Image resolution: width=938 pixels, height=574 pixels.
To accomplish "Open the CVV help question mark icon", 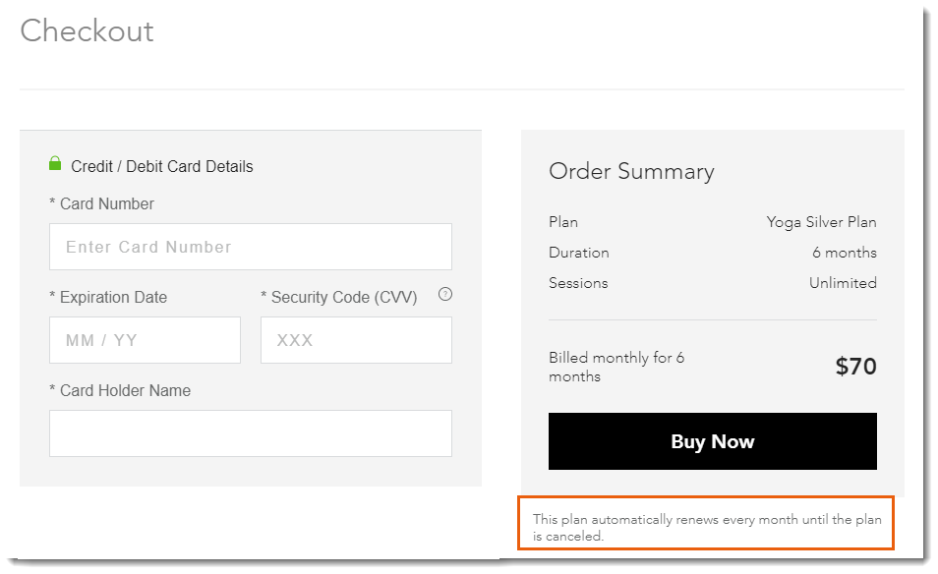I will [x=445, y=294].
